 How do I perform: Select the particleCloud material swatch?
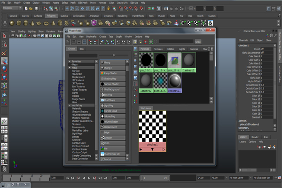160,83
